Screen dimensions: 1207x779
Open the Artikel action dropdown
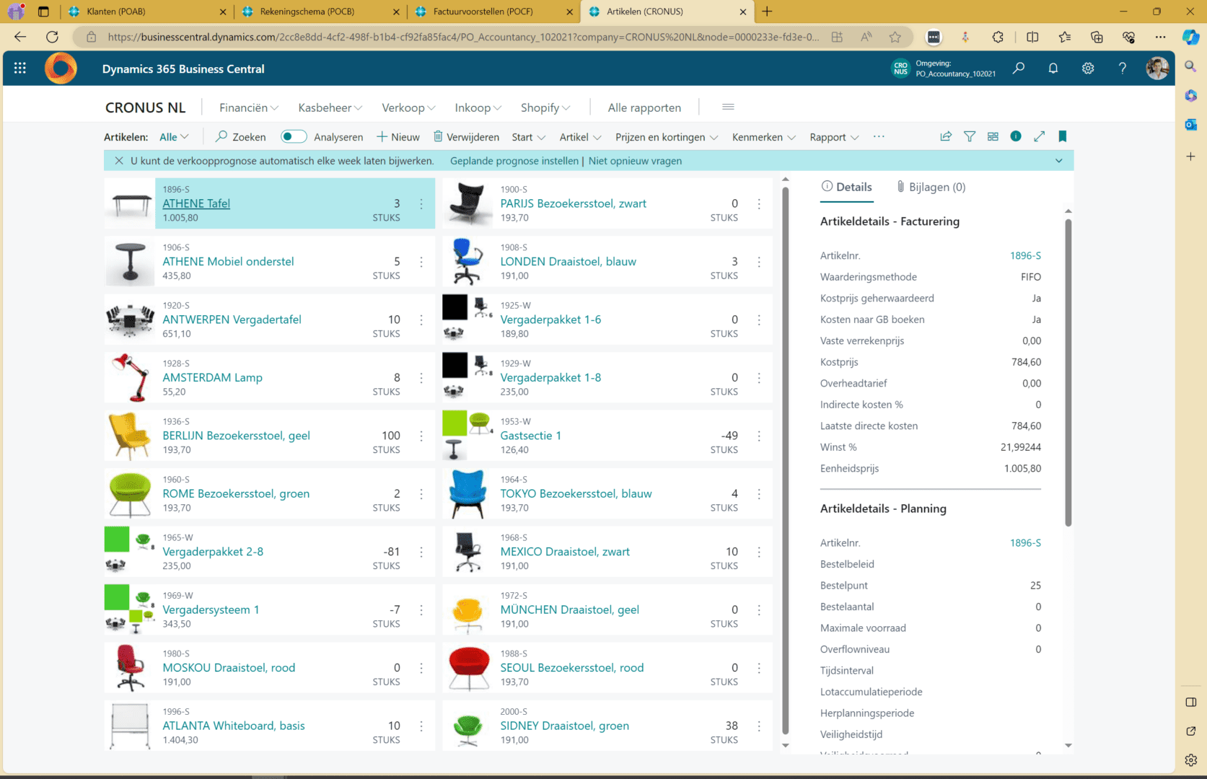(580, 137)
